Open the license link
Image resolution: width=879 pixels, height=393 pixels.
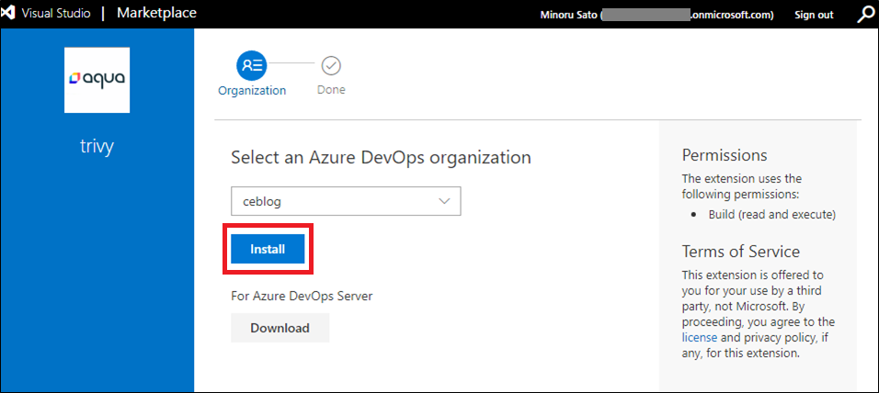700,338
